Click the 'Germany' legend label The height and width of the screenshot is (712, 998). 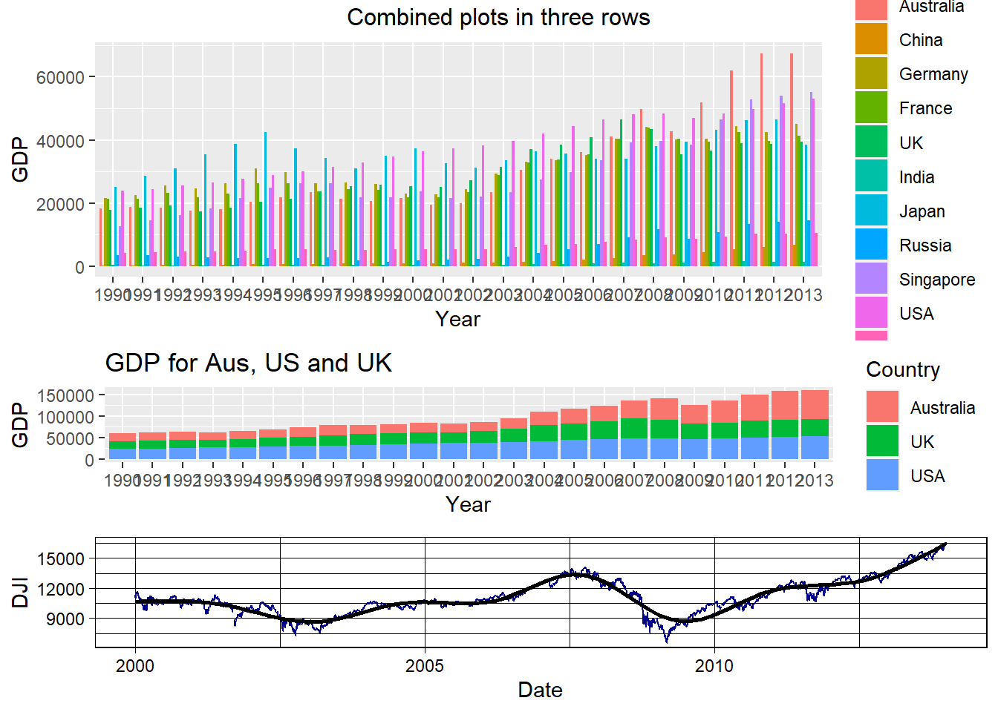[933, 74]
